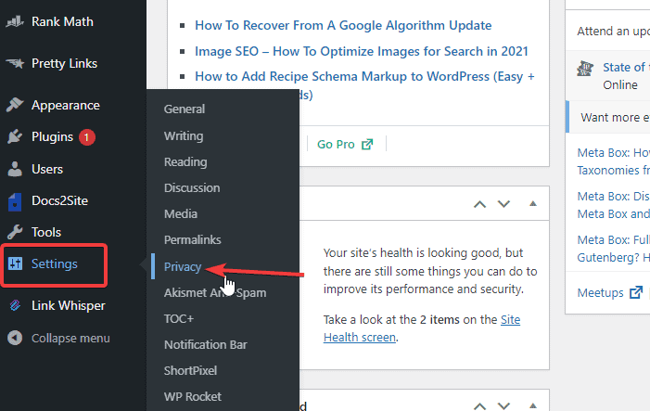Click the Plugins update count badge
The image size is (650, 411).
coord(86,137)
